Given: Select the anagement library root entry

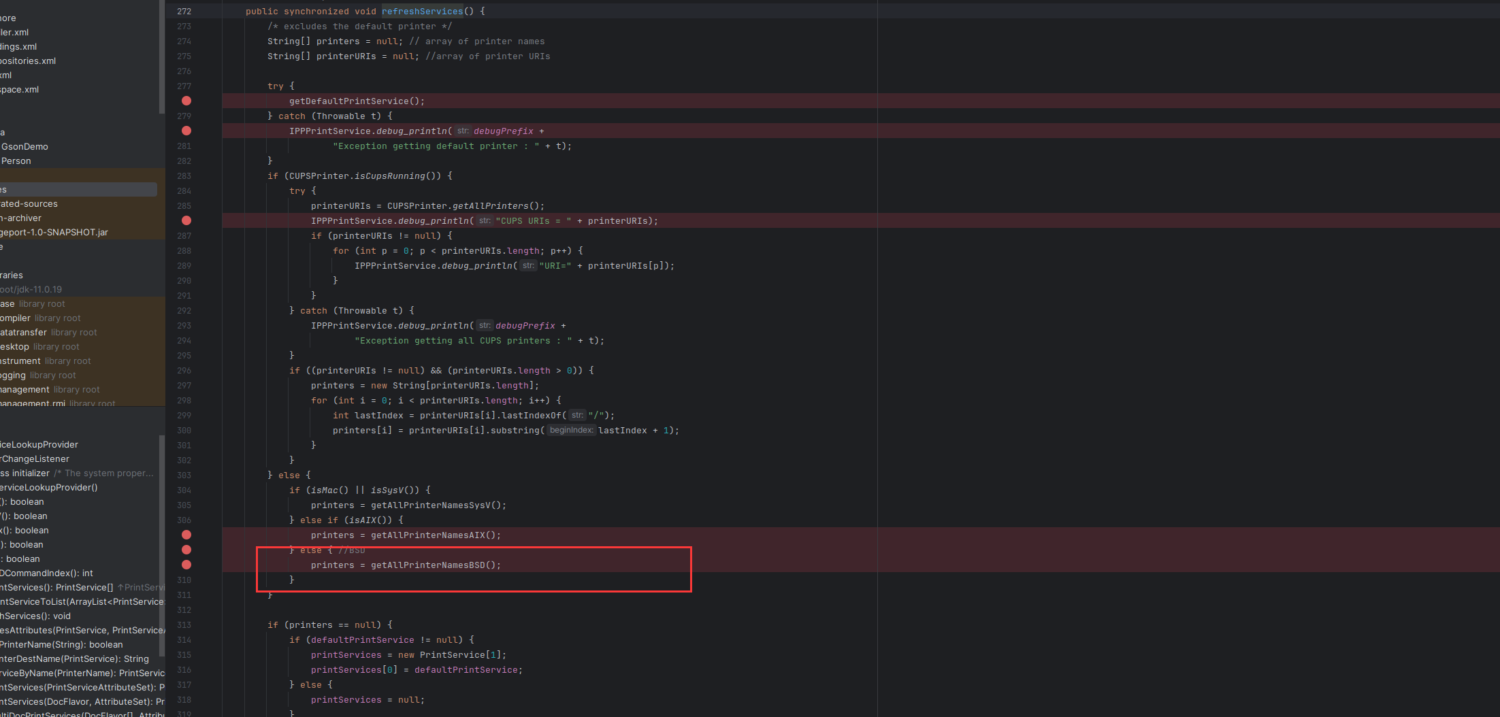Looking at the screenshot, I should (50, 389).
